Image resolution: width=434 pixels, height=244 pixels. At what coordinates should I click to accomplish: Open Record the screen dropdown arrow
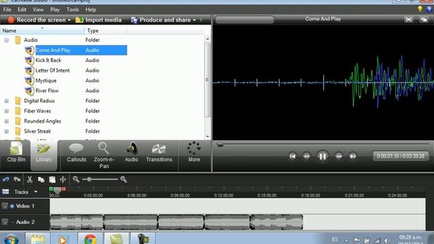point(69,20)
